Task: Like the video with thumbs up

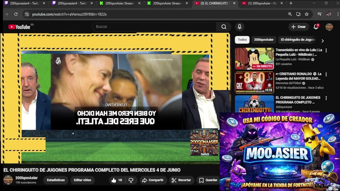Action: 117,180
